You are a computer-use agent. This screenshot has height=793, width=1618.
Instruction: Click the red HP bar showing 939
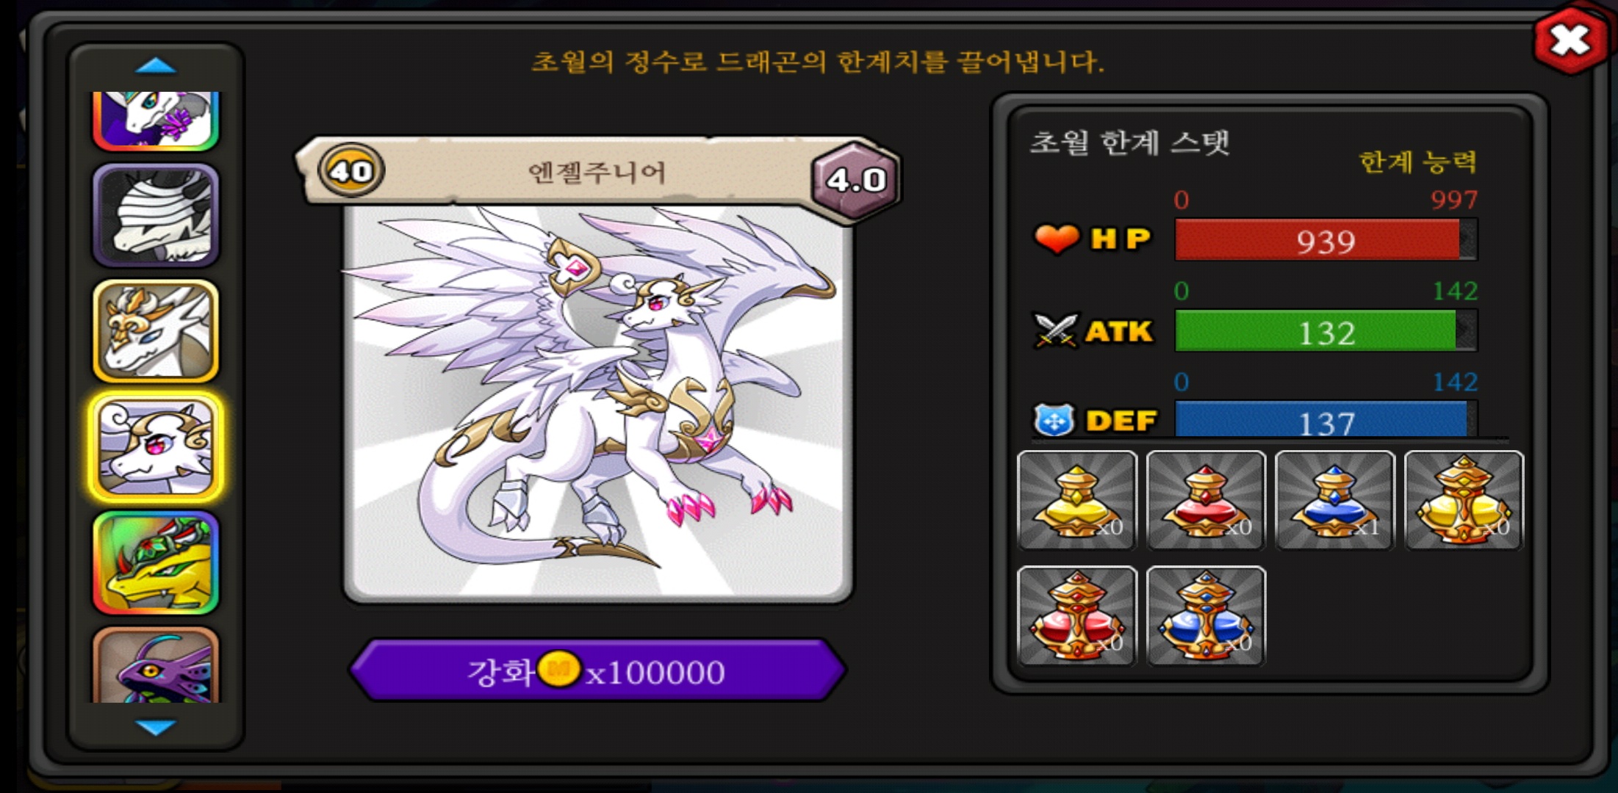pyautogui.click(x=1326, y=240)
